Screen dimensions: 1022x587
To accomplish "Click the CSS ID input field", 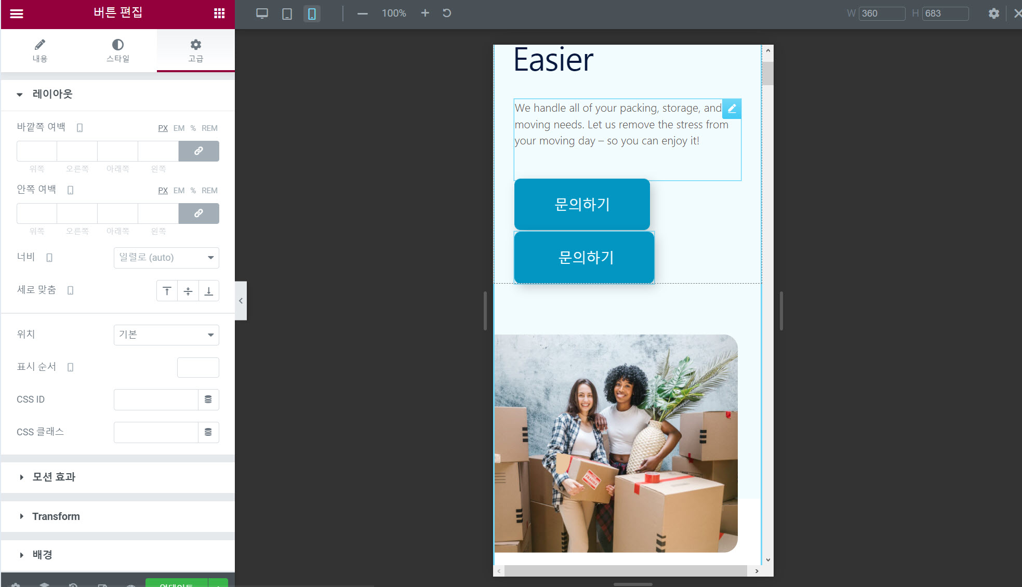I will click(156, 399).
